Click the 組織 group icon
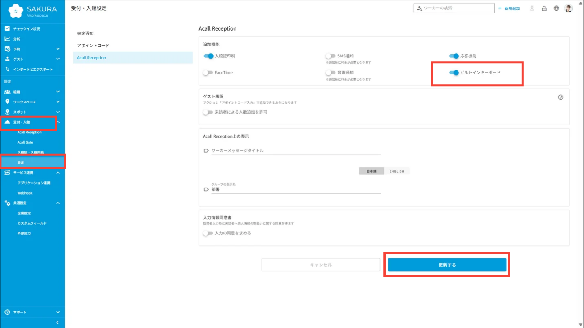 pyautogui.click(x=7, y=92)
